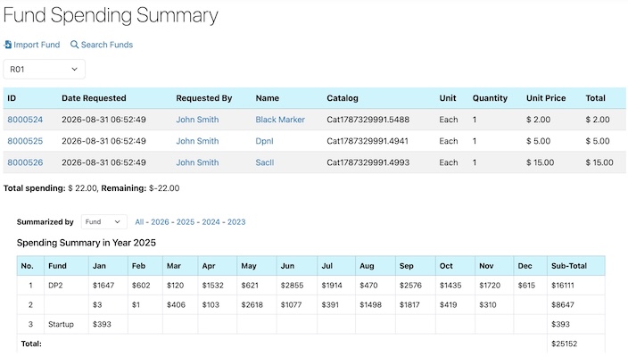Click the Import Fund icon
The width and height of the screenshot is (628, 357).
point(7,45)
